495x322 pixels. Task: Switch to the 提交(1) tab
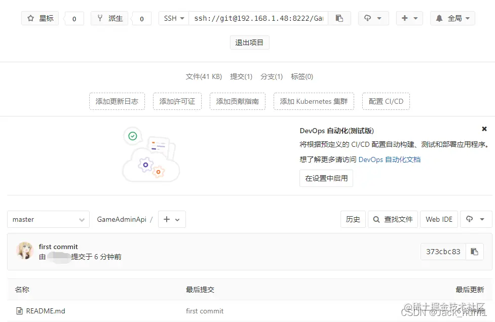[x=241, y=76]
